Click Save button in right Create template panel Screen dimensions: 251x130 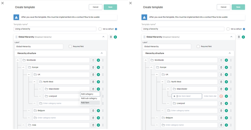click(x=238, y=7)
